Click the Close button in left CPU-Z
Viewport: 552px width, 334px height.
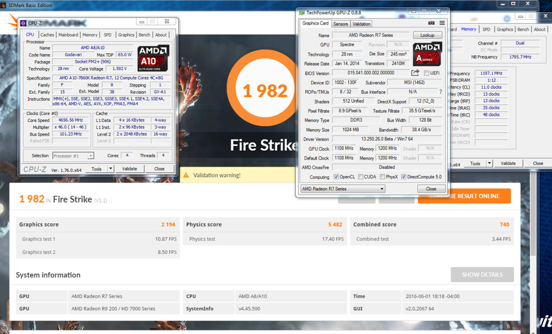[160, 169]
